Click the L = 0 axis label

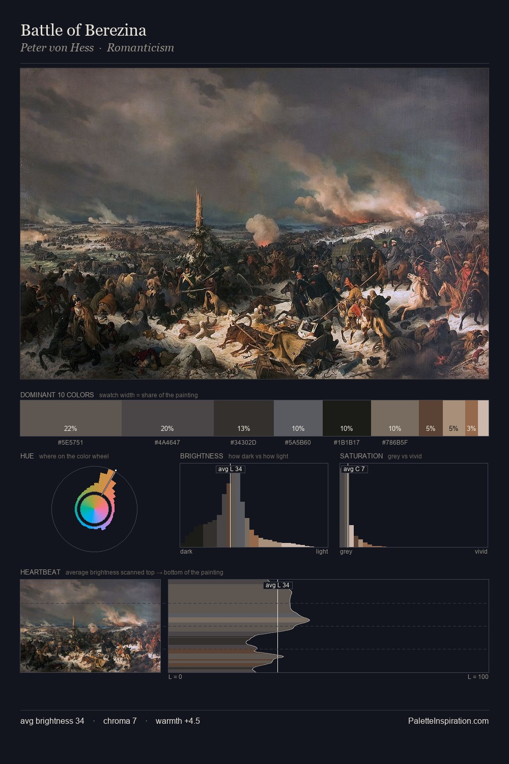click(x=175, y=677)
